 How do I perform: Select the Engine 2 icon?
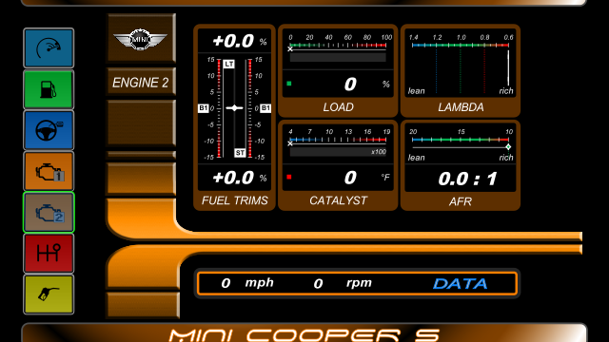tap(49, 212)
